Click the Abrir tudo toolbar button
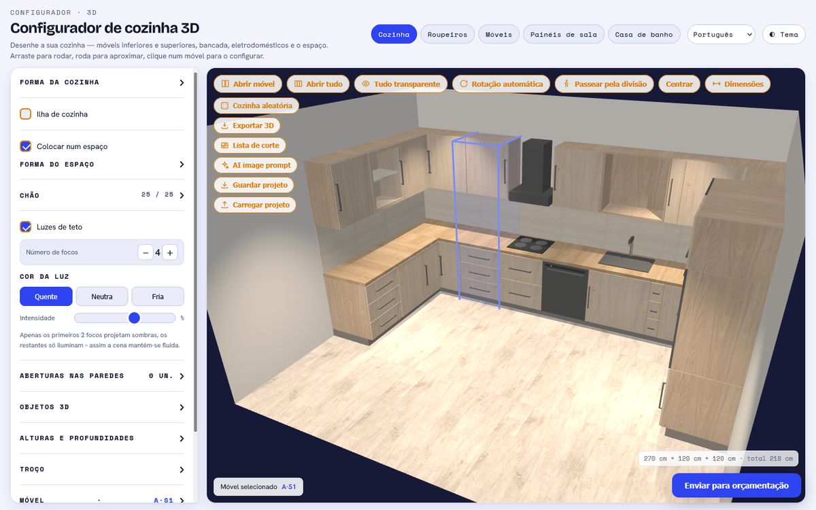Screen dimensions: 816x510 point(318,84)
